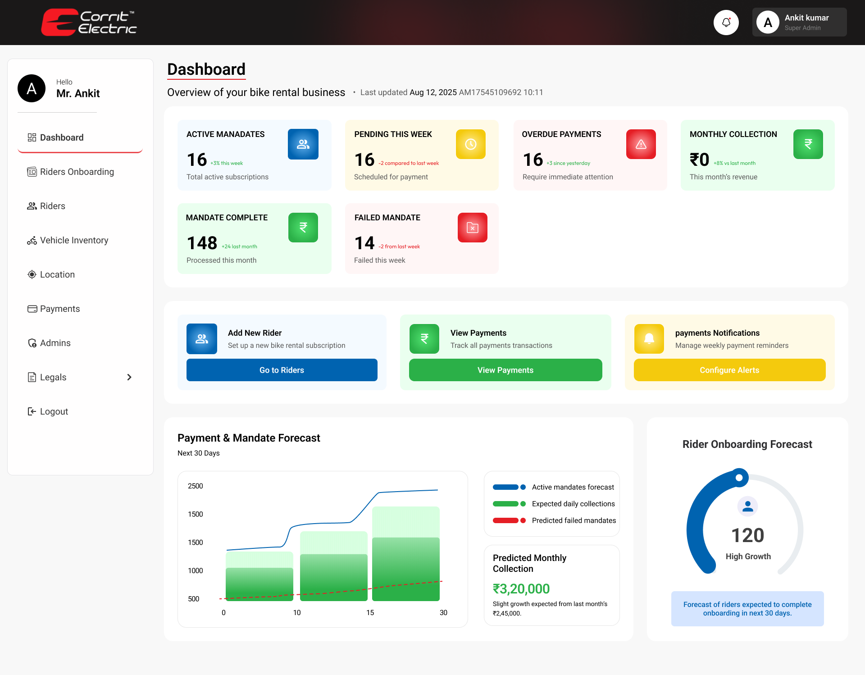Click the red Predicted failed mandates swatch

tap(509, 520)
